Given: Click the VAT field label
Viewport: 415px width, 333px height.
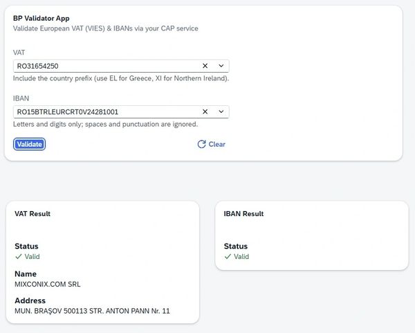Looking at the screenshot, I should point(20,53).
